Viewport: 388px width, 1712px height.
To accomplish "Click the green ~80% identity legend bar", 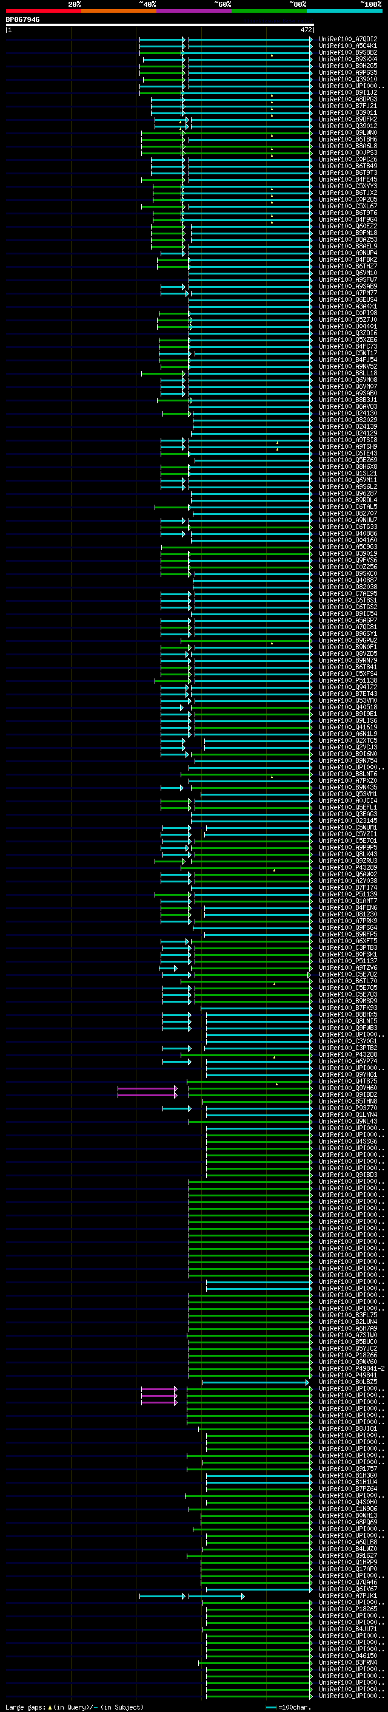I will tap(269, 11).
